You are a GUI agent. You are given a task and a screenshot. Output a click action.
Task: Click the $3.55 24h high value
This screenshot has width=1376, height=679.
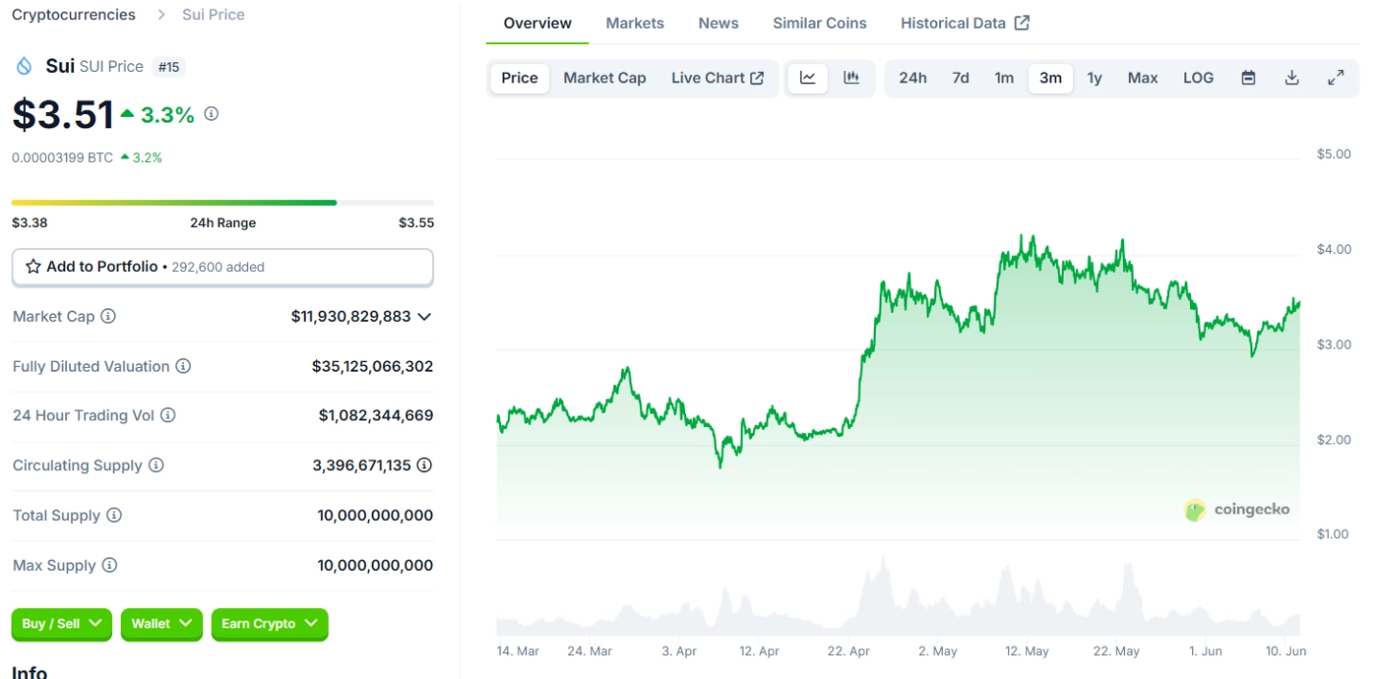pos(416,223)
